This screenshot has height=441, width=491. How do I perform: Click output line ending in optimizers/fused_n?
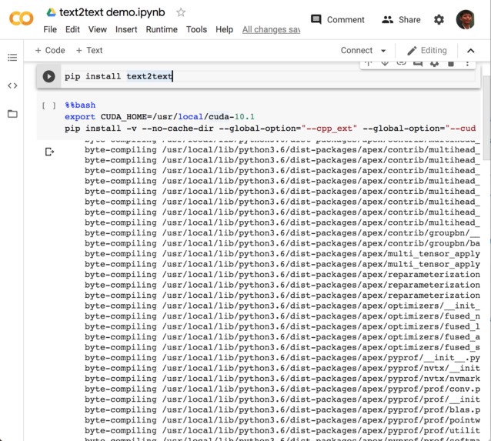pos(282,316)
